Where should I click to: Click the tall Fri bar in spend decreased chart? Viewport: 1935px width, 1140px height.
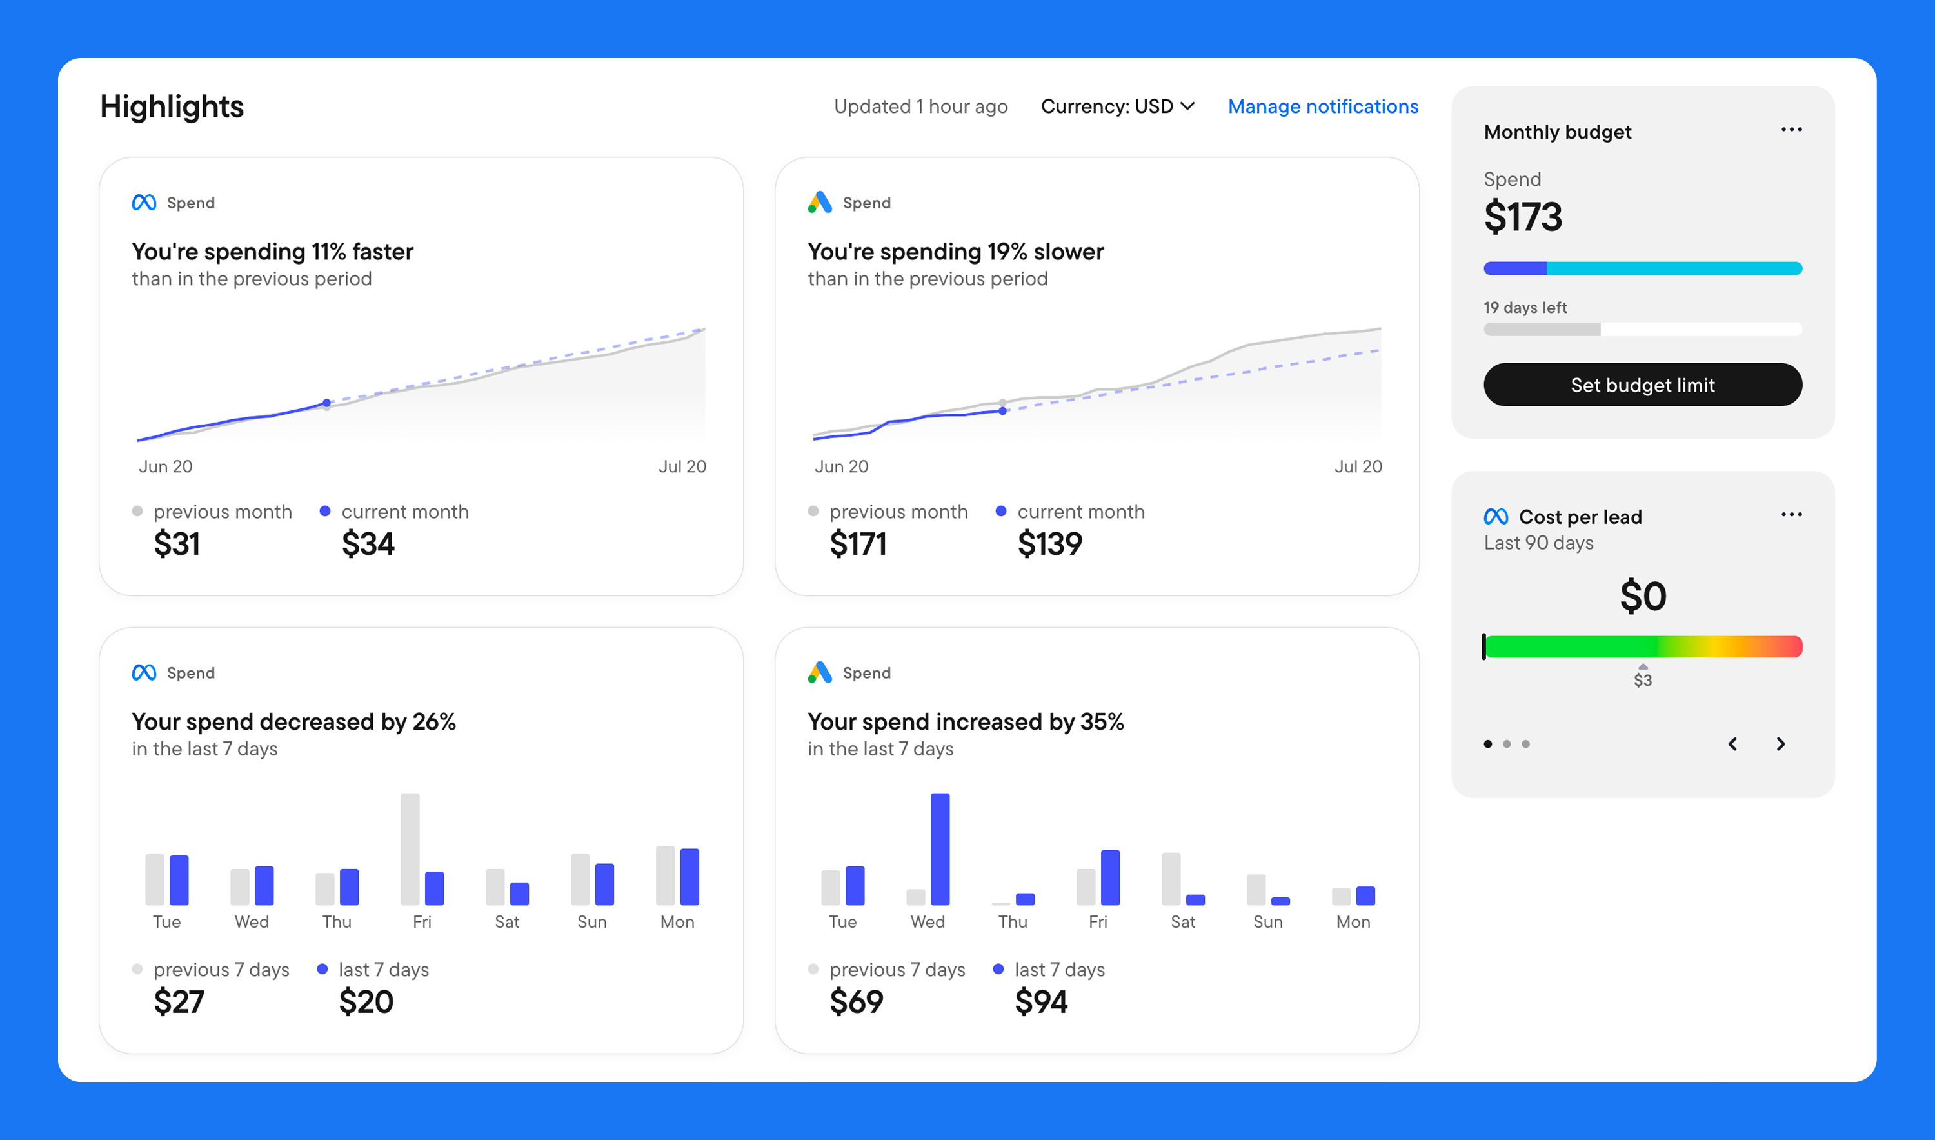click(410, 849)
